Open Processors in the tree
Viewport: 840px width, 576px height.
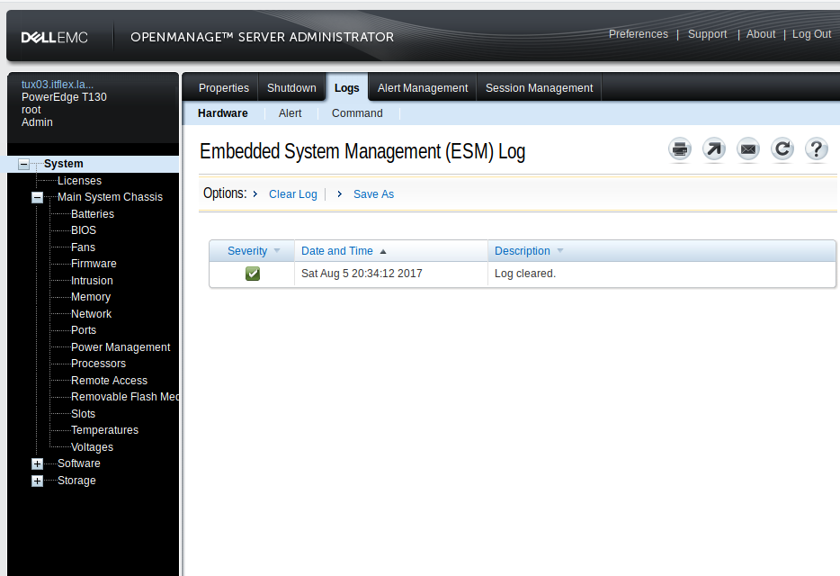[x=99, y=363]
